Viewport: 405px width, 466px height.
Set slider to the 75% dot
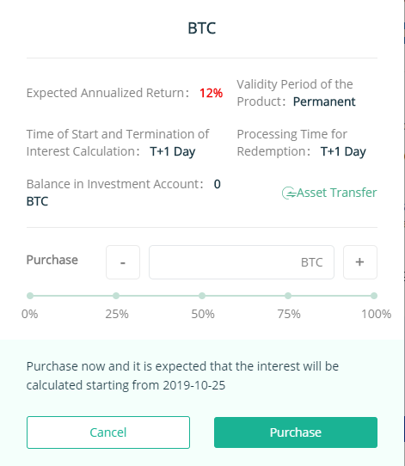pyautogui.click(x=288, y=296)
